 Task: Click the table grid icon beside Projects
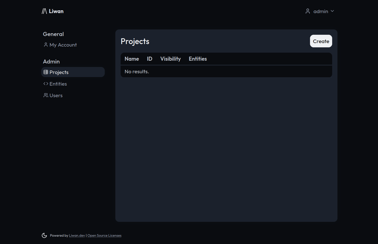pos(46,72)
